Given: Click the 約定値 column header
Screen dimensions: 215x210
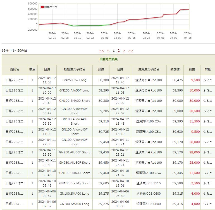Looking at the screenshot, I should click(x=175, y=69).
